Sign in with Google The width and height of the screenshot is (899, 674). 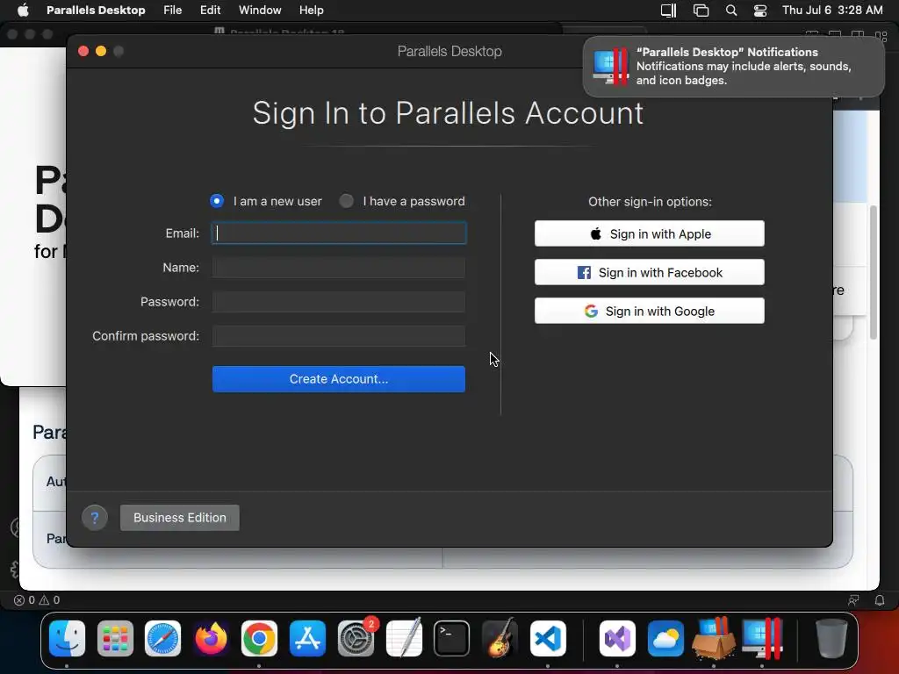[x=650, y=312]
